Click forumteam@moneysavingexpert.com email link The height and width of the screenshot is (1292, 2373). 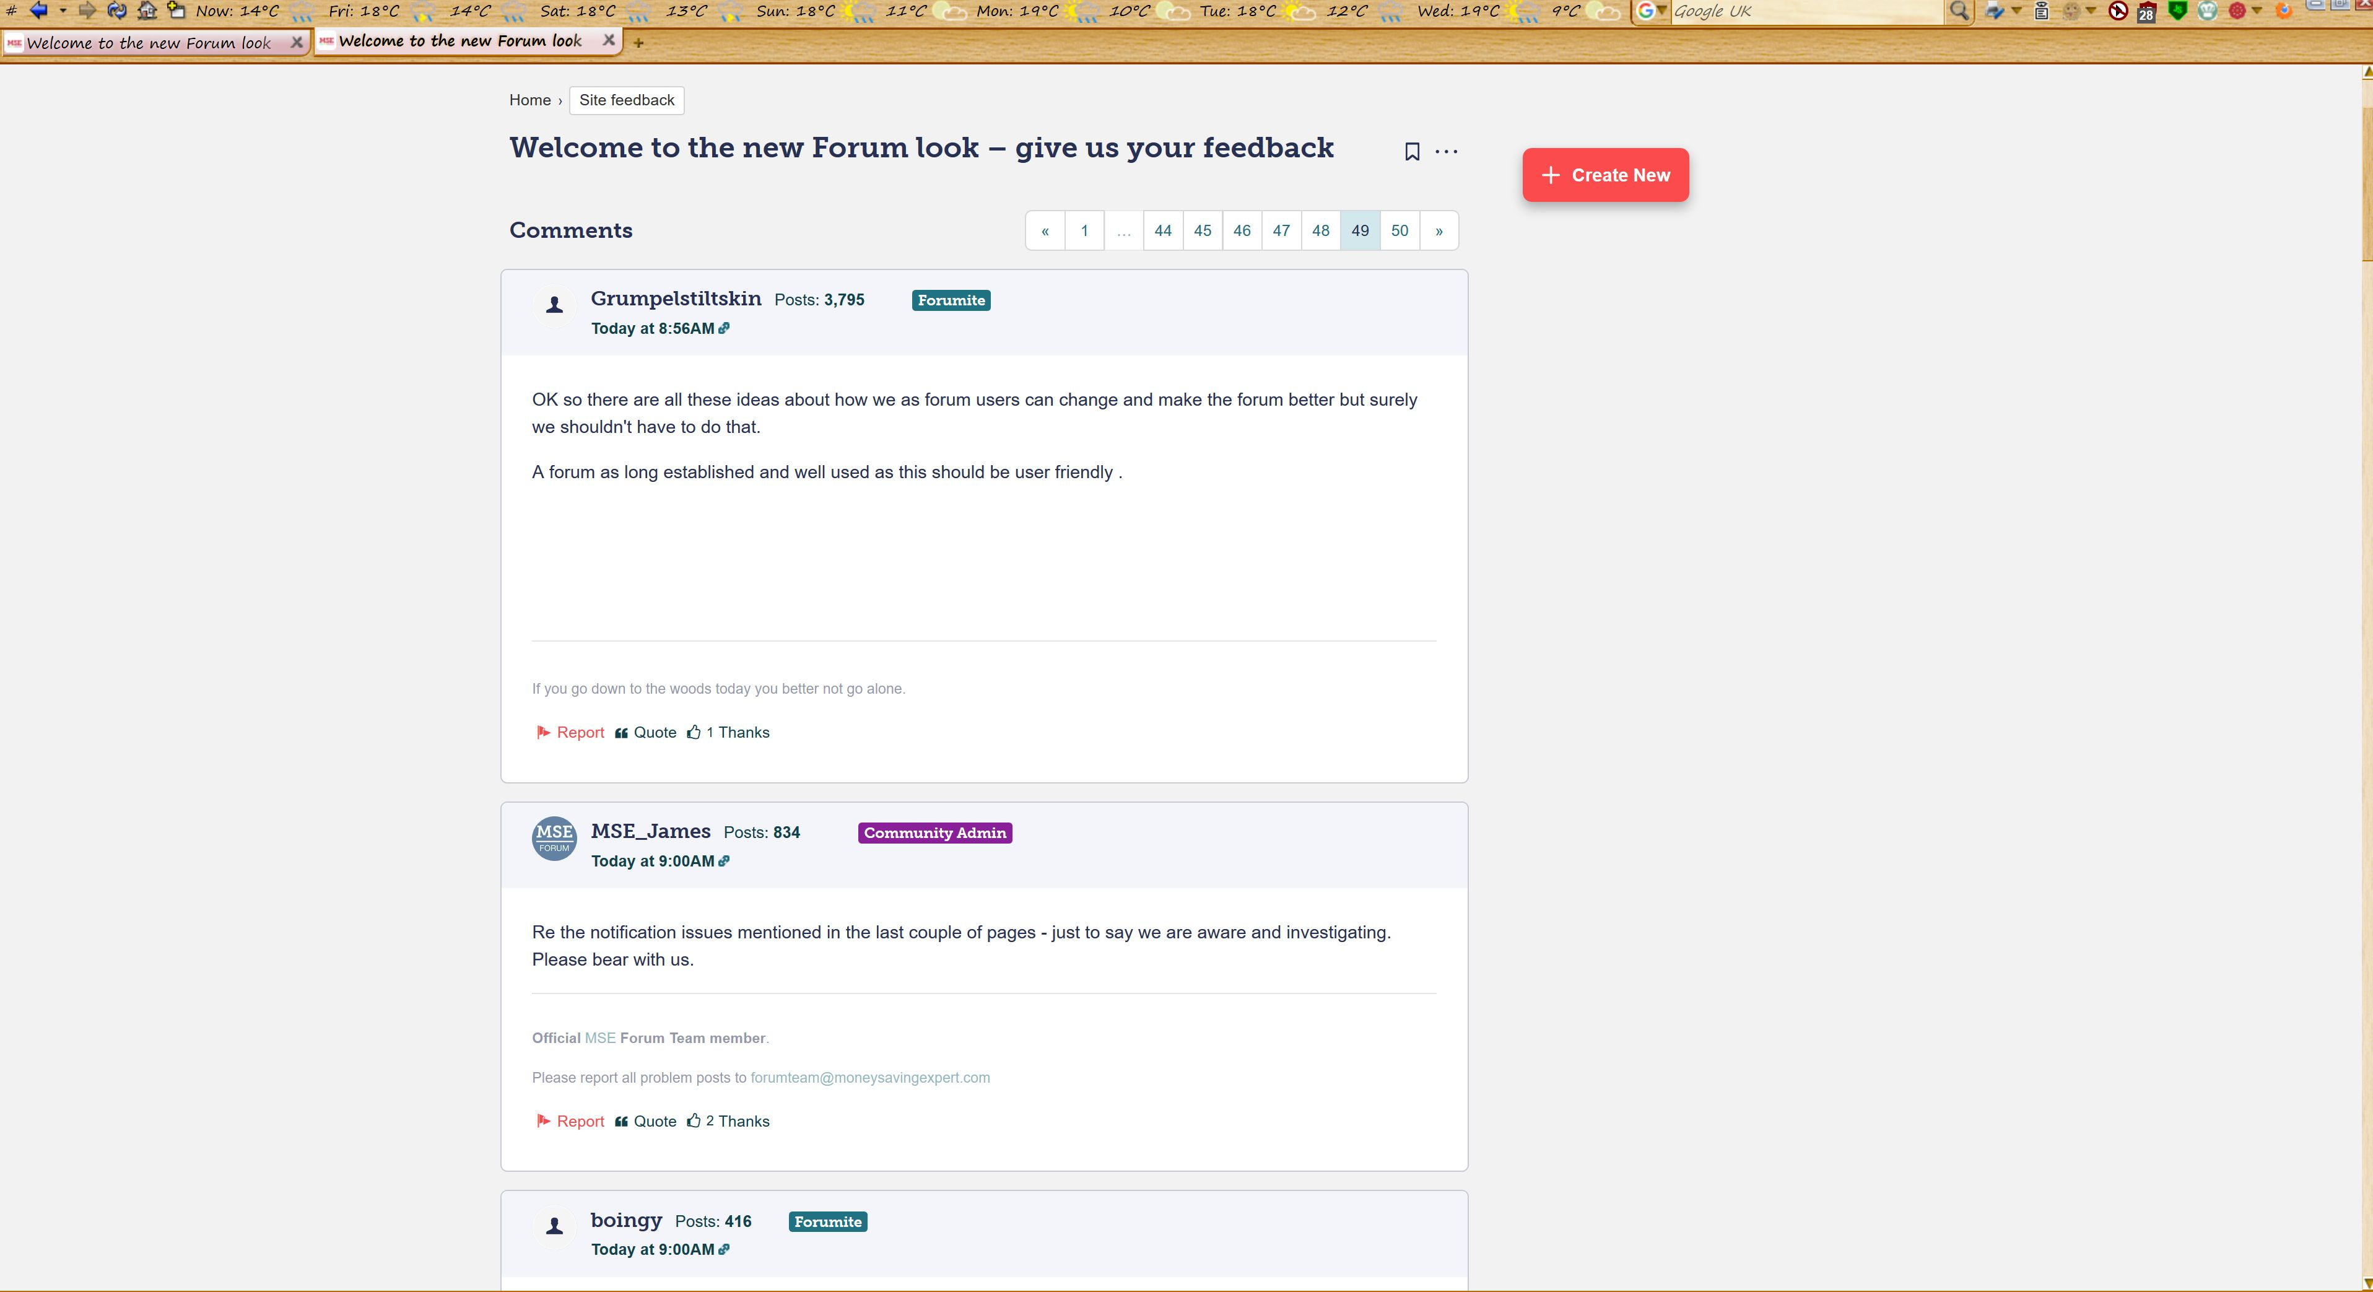pos(869,1077)
